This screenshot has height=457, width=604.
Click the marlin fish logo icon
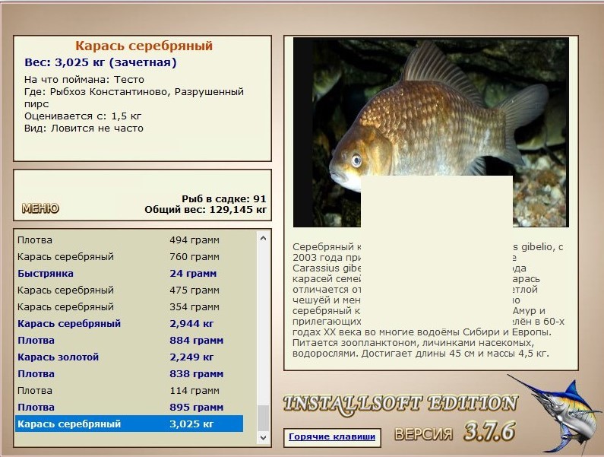tap(555, 414)
